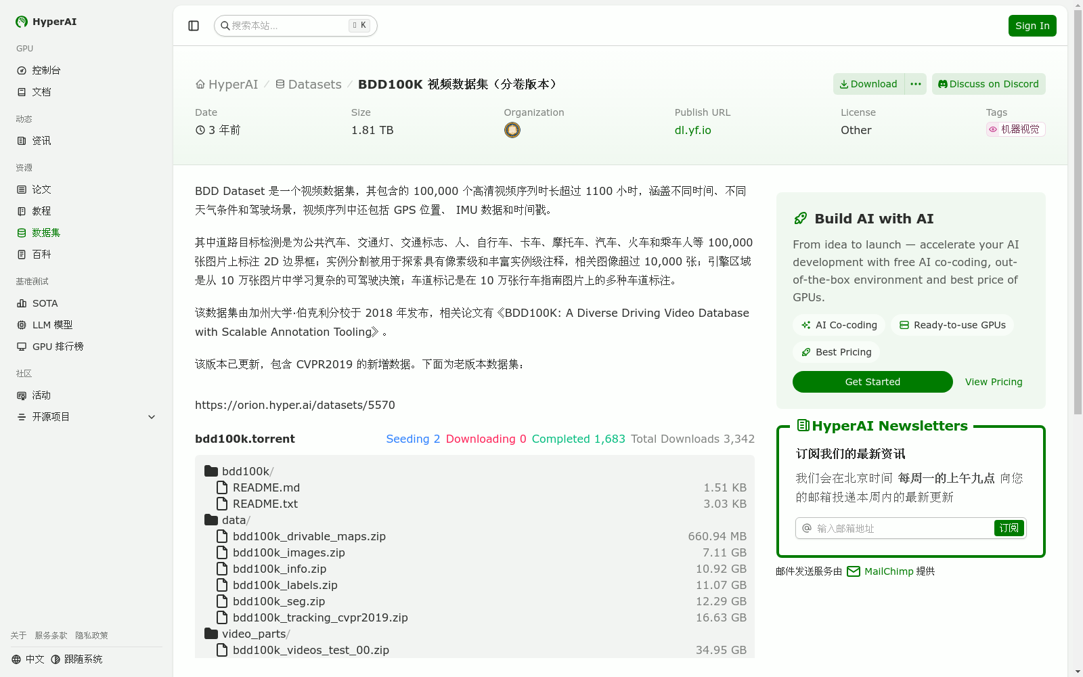Click the Ready-to-use GPUs chip
The height and width of the screenshot is (677, 1083).
tap(952, 325)
